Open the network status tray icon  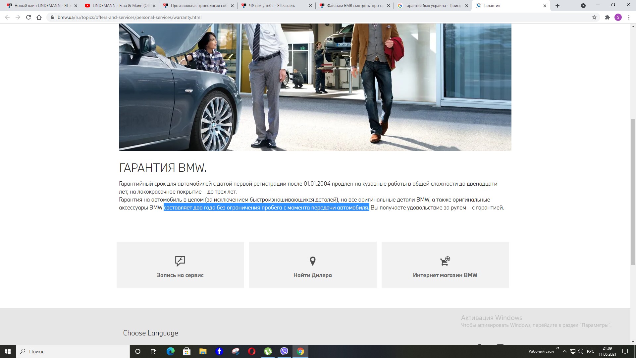(x=573, y=351)
